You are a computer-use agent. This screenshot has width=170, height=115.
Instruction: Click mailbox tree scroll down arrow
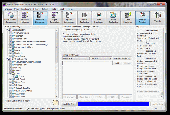click(x=57, y=96)
